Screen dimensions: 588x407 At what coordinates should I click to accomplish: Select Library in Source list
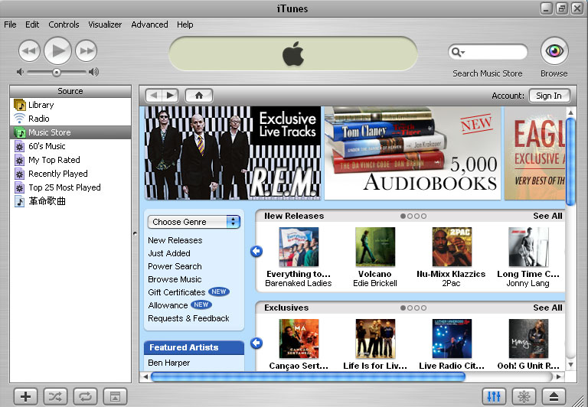[70, 105]
